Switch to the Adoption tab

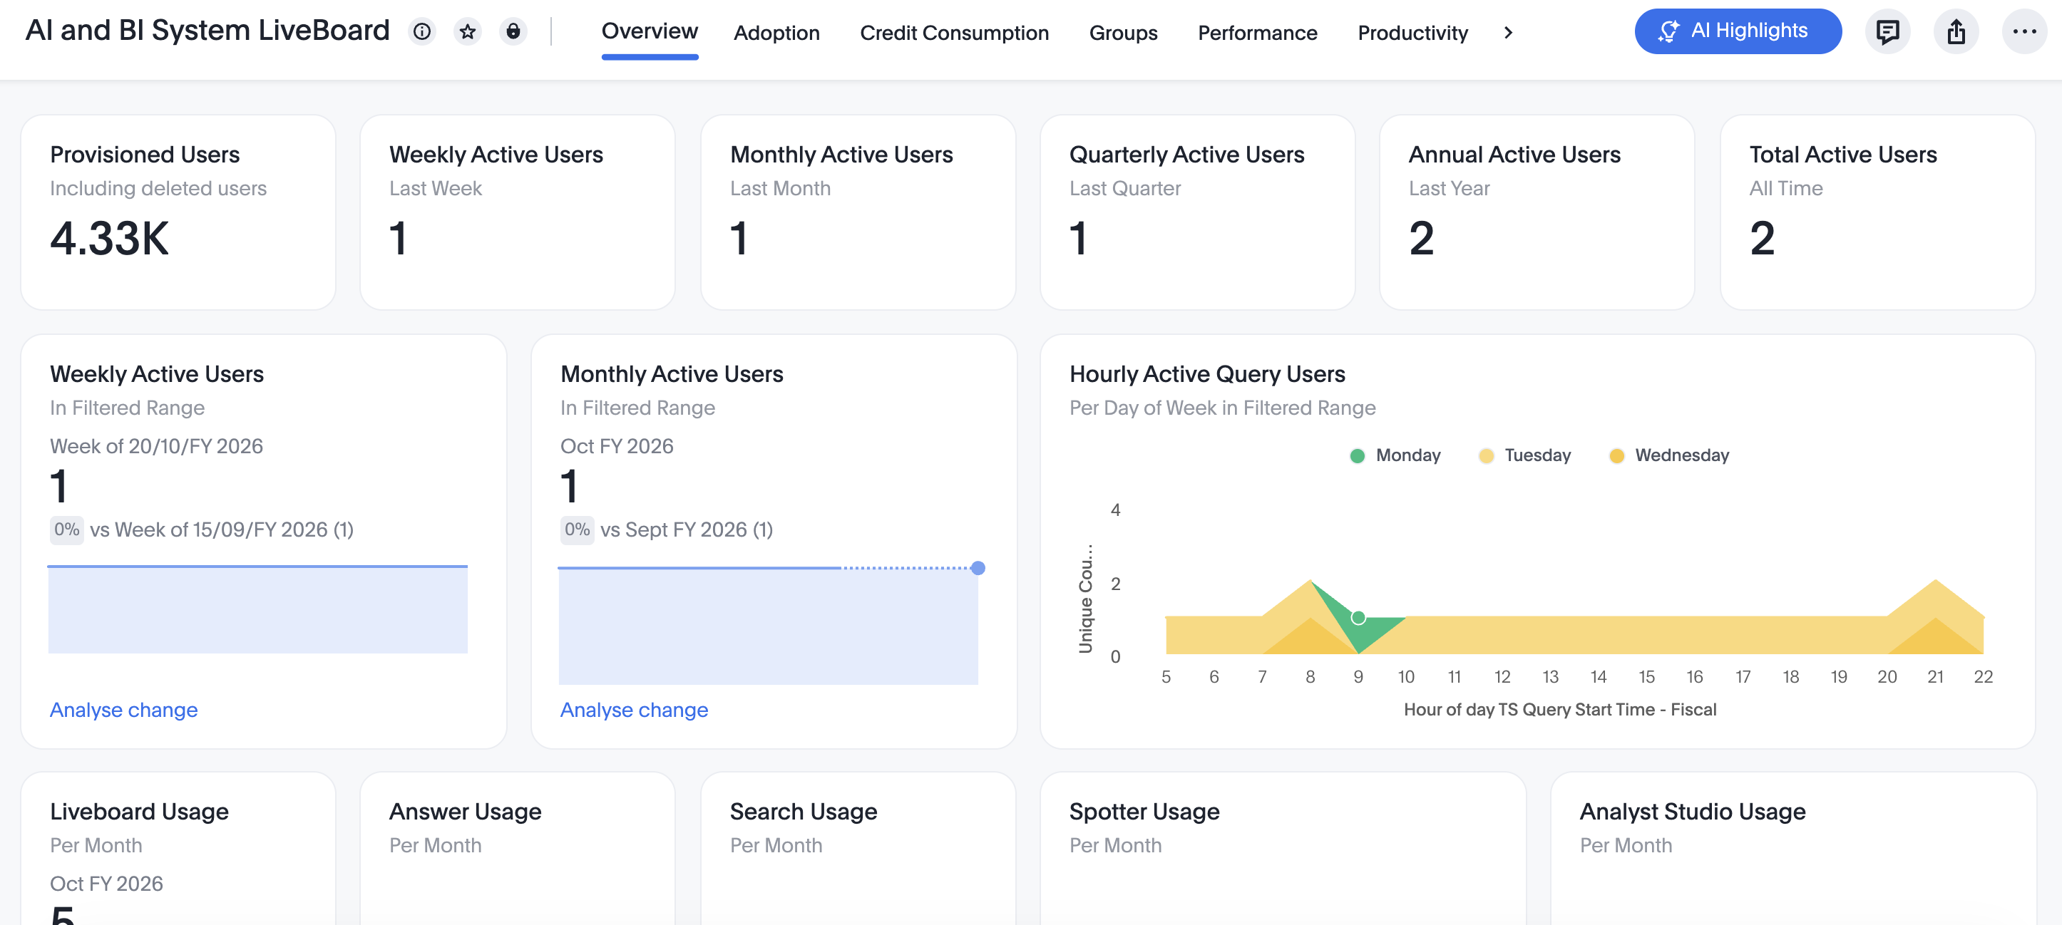click(x=776, y=33)
